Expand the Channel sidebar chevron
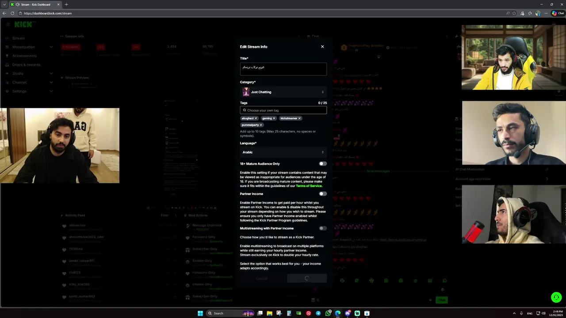 pos(51,82)
